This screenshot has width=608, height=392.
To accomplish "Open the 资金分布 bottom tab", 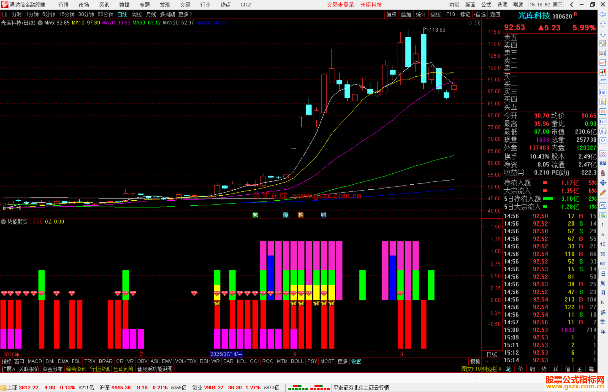I will coord(52,369).
